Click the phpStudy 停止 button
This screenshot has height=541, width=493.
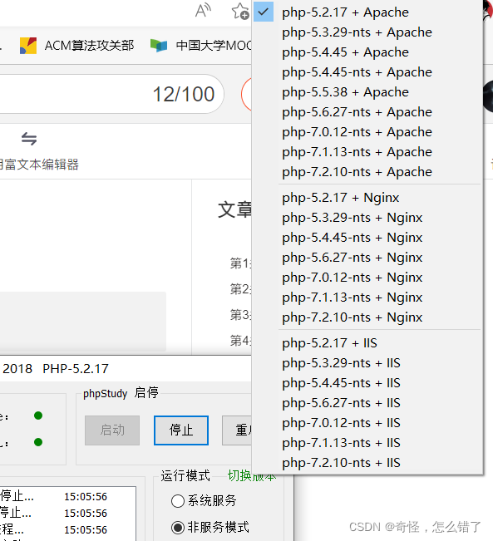[x=181, y=430]
